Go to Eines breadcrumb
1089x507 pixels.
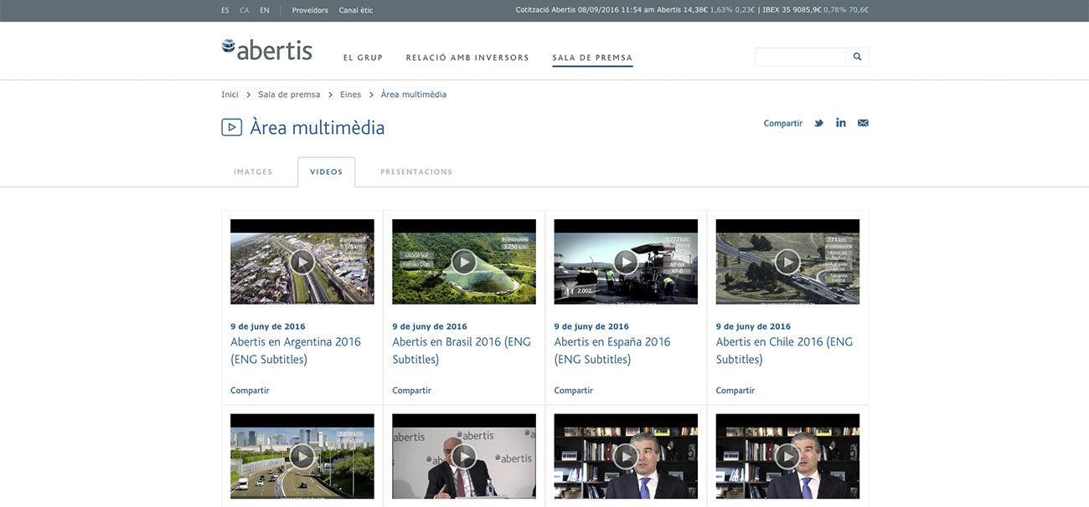[350, 95]
